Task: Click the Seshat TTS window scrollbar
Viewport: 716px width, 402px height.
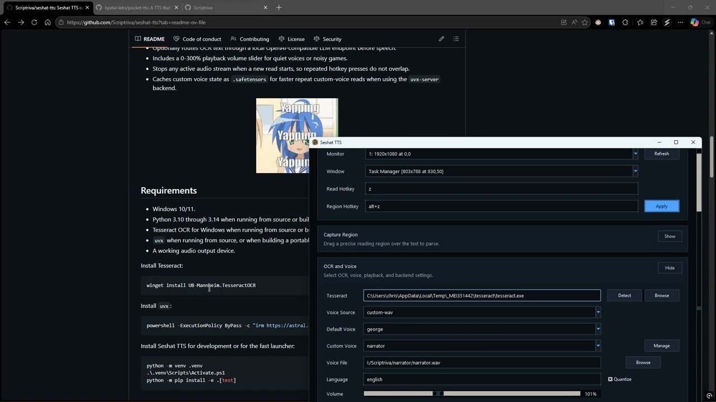Action: [699, 181]
